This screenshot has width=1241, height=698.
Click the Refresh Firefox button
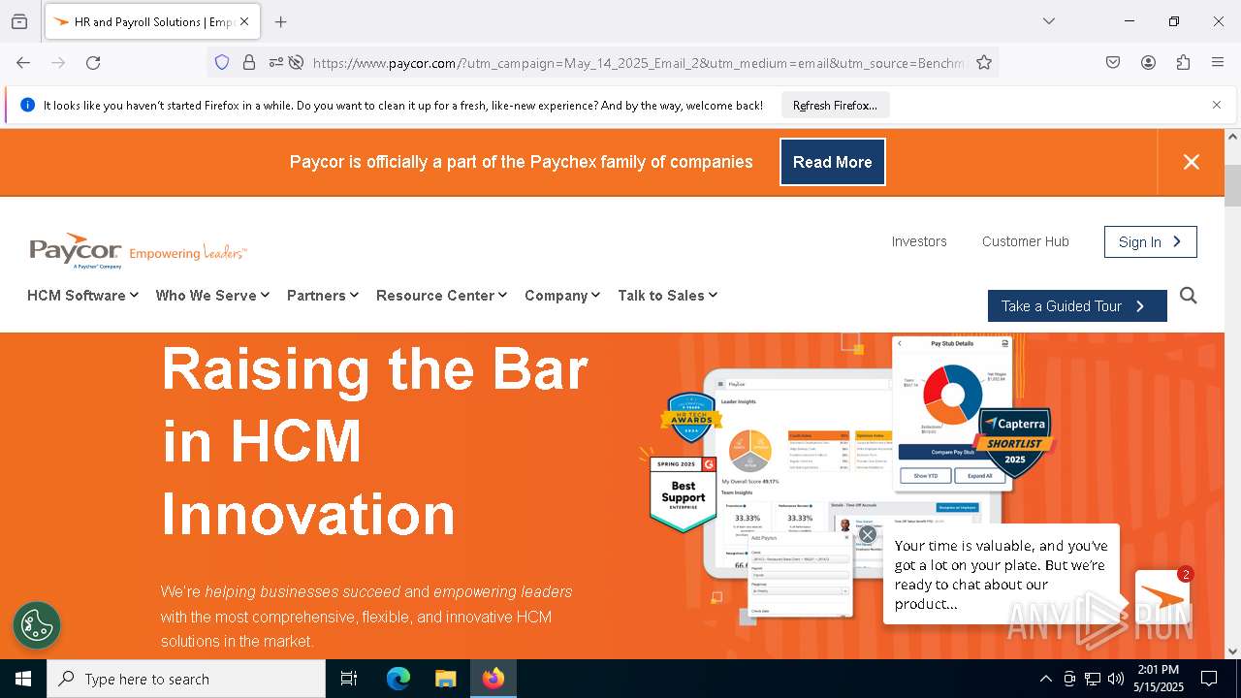pos(835,105)
